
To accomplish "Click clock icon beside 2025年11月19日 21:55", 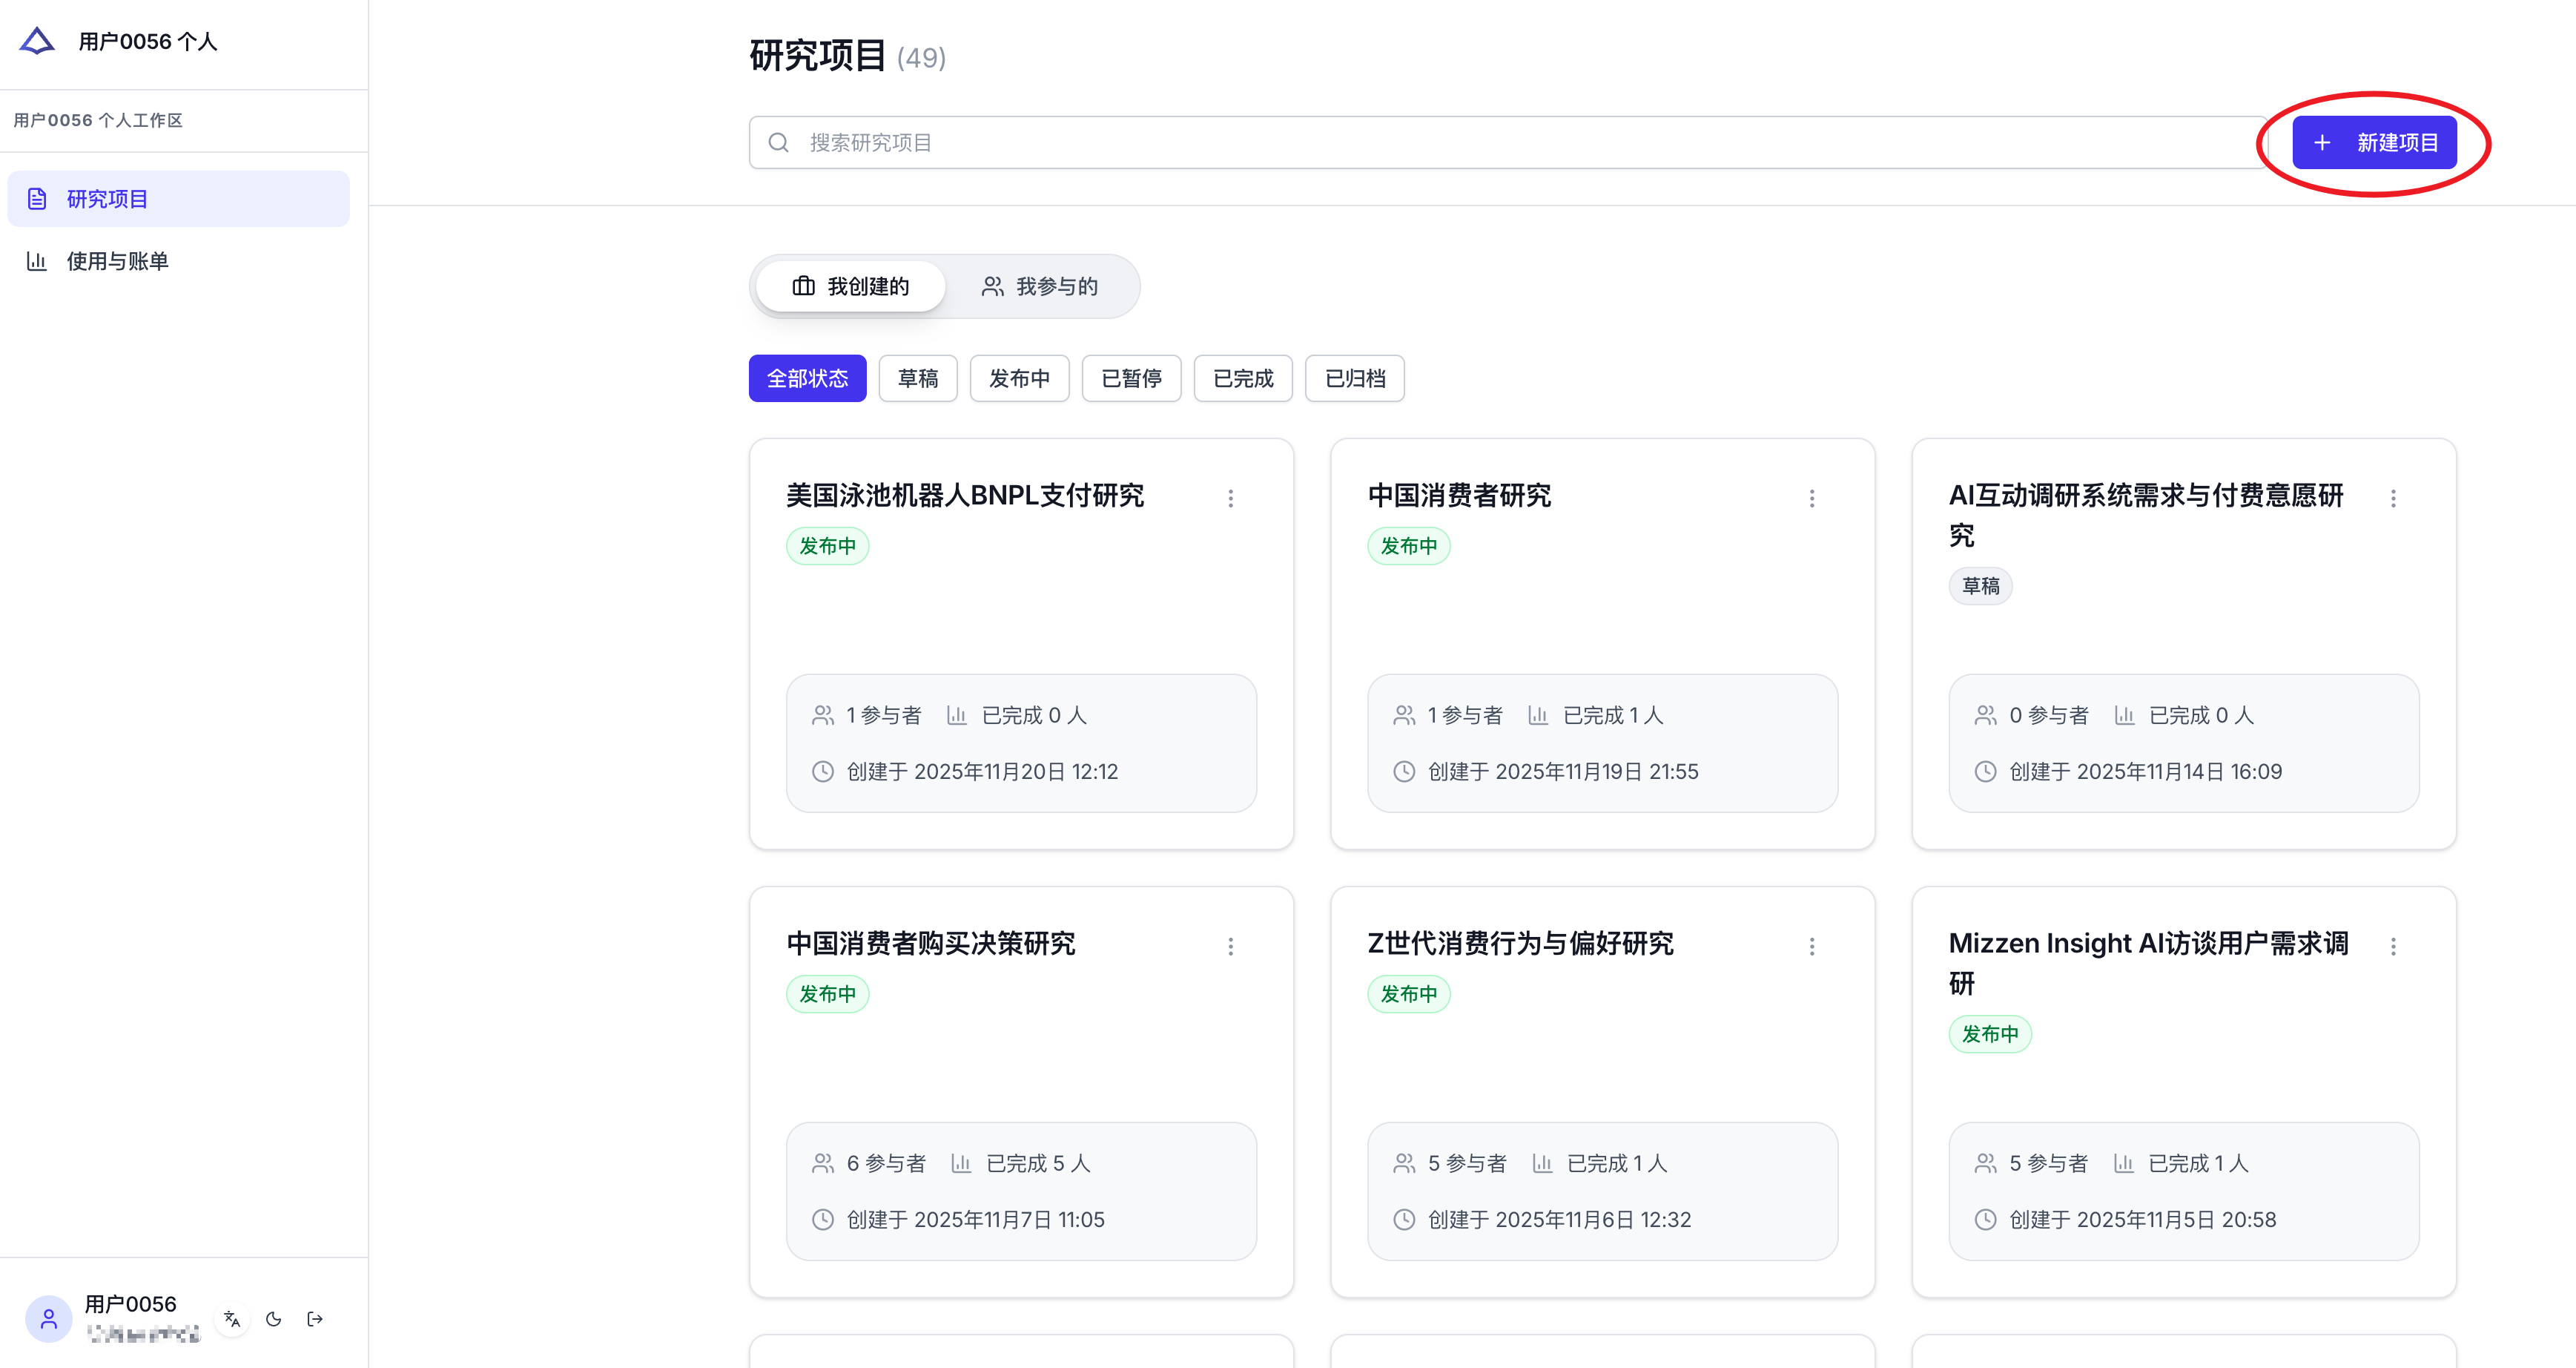I will pyautogui.click(x=1404, y=772).
